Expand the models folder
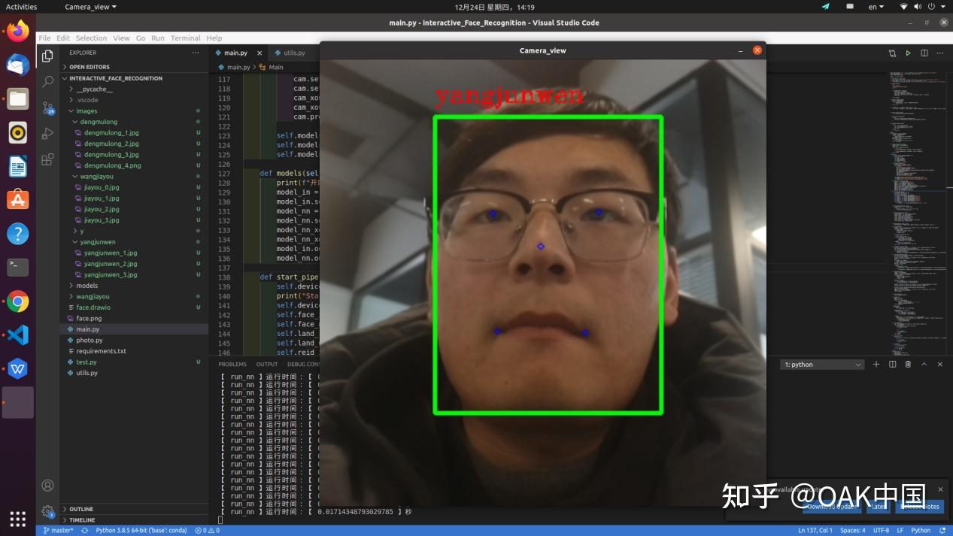 (x=133, y=286)
